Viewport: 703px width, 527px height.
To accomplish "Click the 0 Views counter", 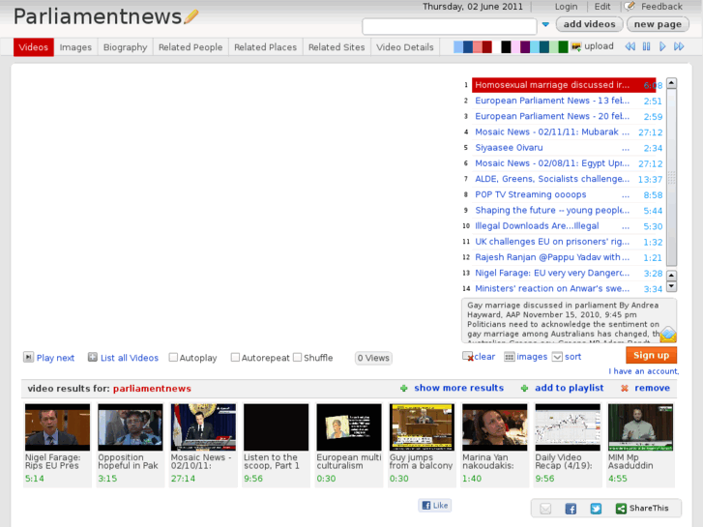I will pyautogui.click(x=373, y=358).
